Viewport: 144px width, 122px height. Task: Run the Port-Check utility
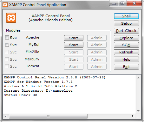(x=126, y=31)
